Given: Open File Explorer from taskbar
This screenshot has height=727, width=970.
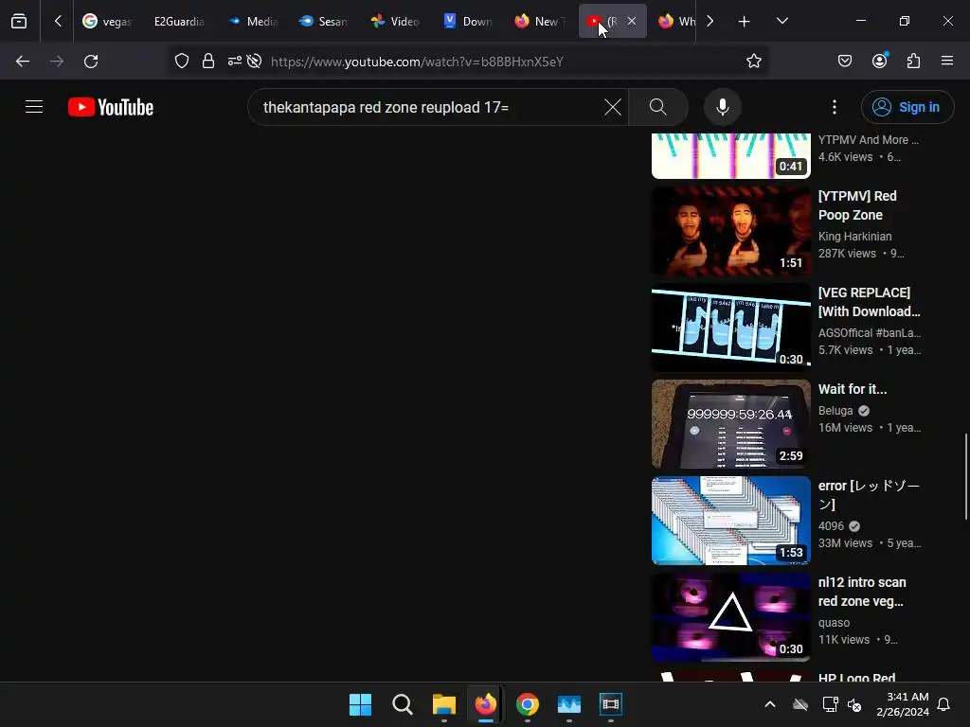Looking at the screenshot, I should (x=444, y=704).
